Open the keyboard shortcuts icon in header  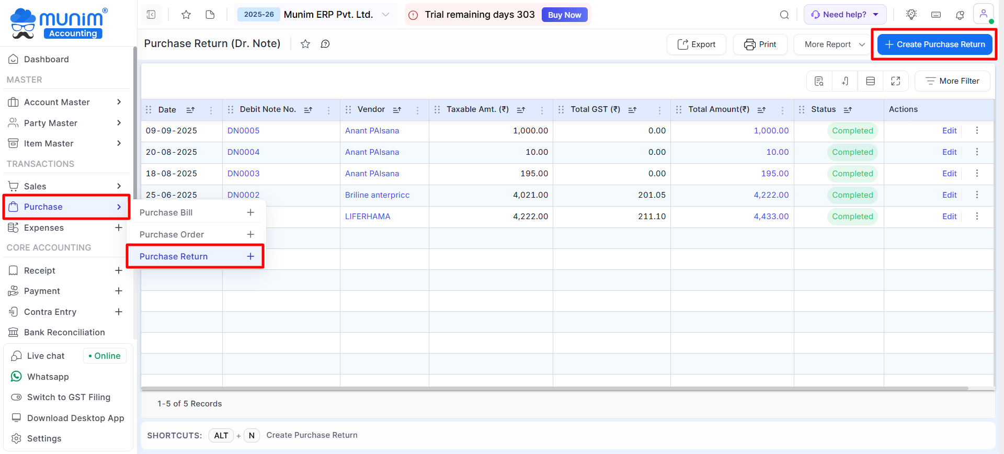pos(936,15)
